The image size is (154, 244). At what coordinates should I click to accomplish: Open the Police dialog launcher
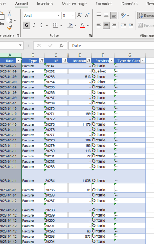coord(90,35)
